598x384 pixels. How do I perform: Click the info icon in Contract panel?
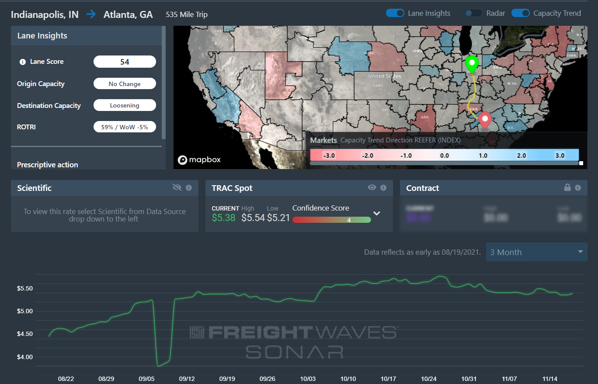(578, 188)
